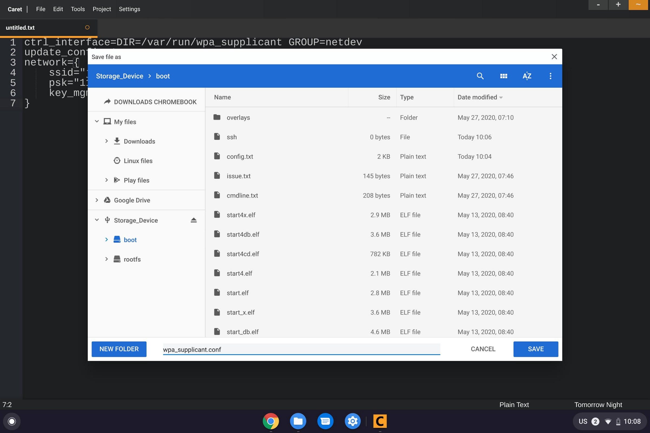Collapse the My files tree
This screenshot has width=650, height=433.
97,122
